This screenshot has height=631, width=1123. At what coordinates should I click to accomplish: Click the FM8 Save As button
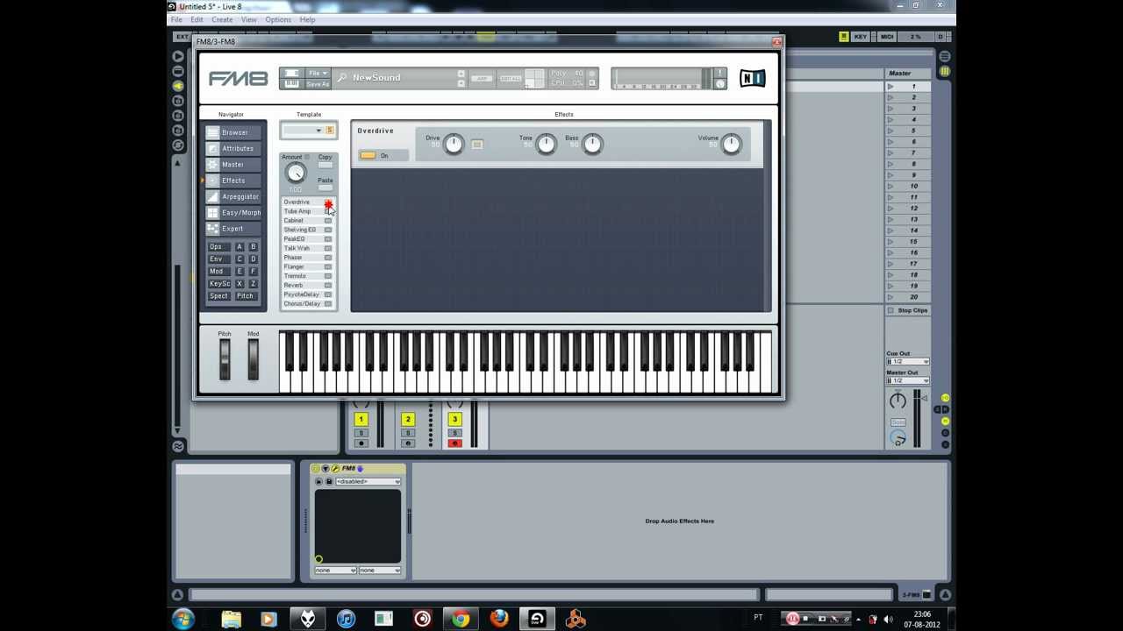click(x=317, y=84)
